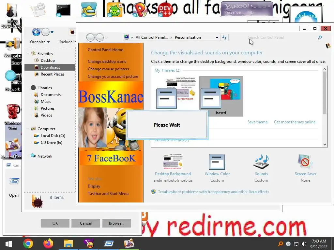Click the volume speaker tray icon
Viewport: 334px width, 250px height.
click(x=304, y=244)
